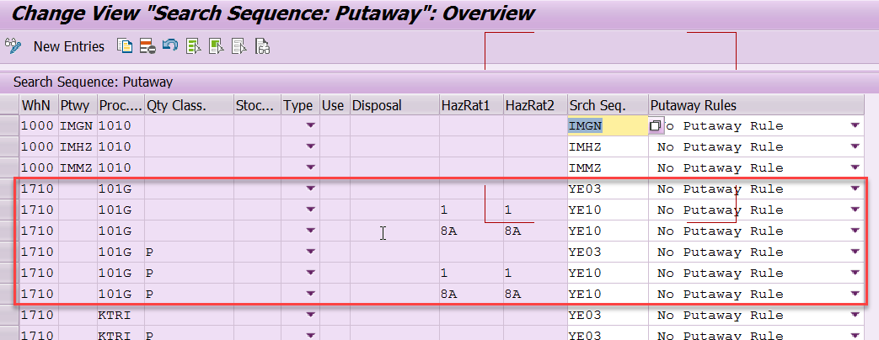The width and height of the screenshot is (879, 340).
Task: Open Putaway Rules dropdown in 101G P row with HazRat 1
Action: click(855, 273)
